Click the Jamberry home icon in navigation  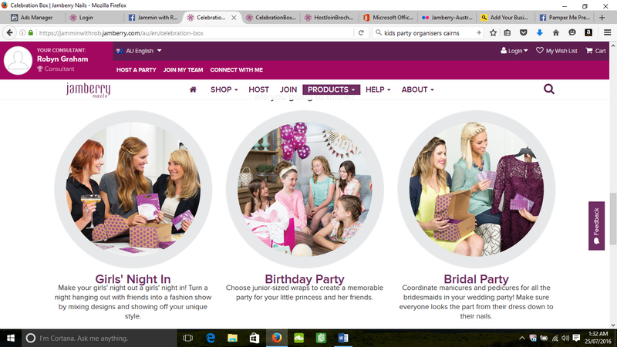point(193,89)
